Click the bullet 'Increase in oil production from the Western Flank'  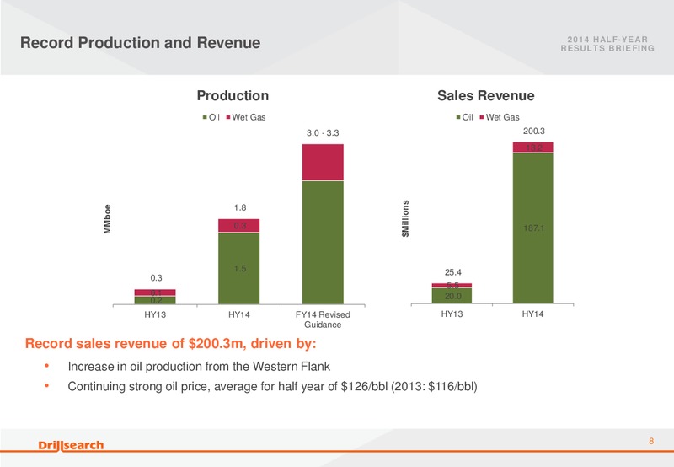tap(199, 367)
